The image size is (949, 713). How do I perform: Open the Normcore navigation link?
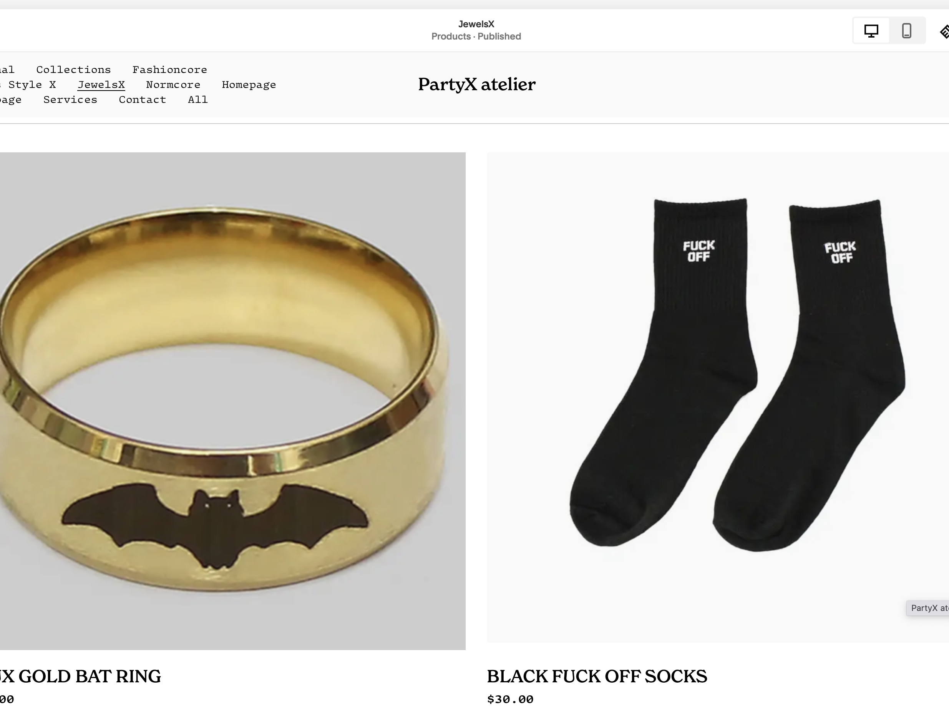pyautogui.click(x=173, y=84)
